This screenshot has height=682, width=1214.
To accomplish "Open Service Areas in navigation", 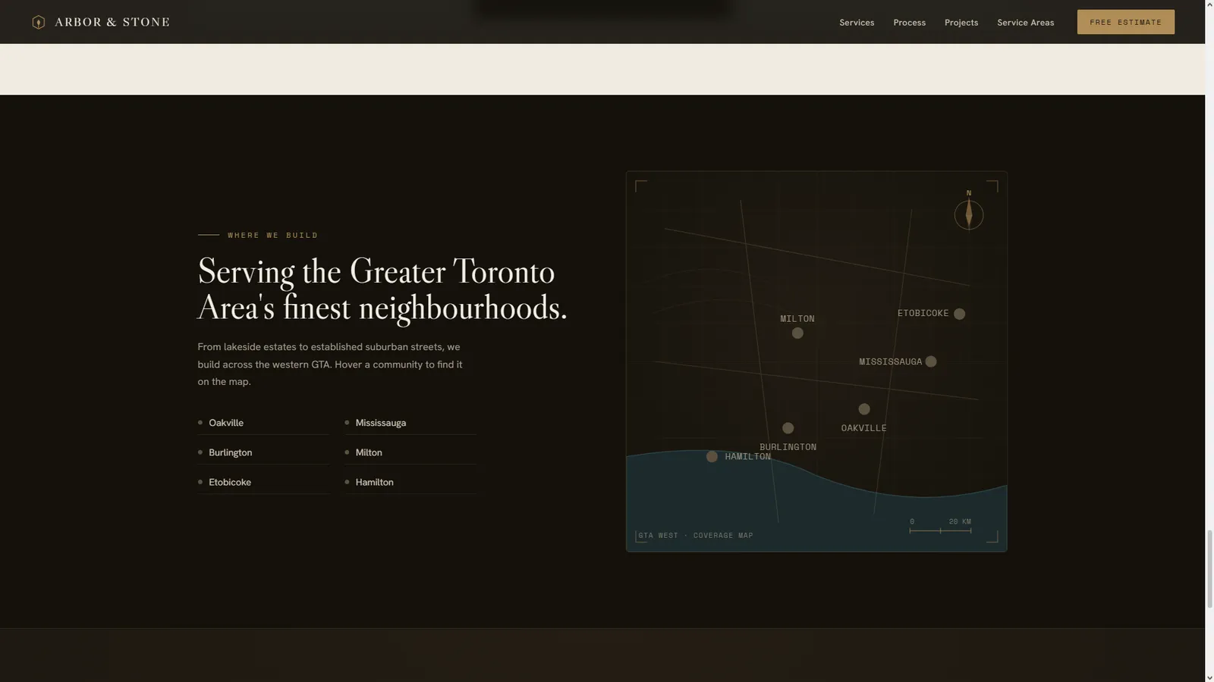I will [x=1025, y=22].
